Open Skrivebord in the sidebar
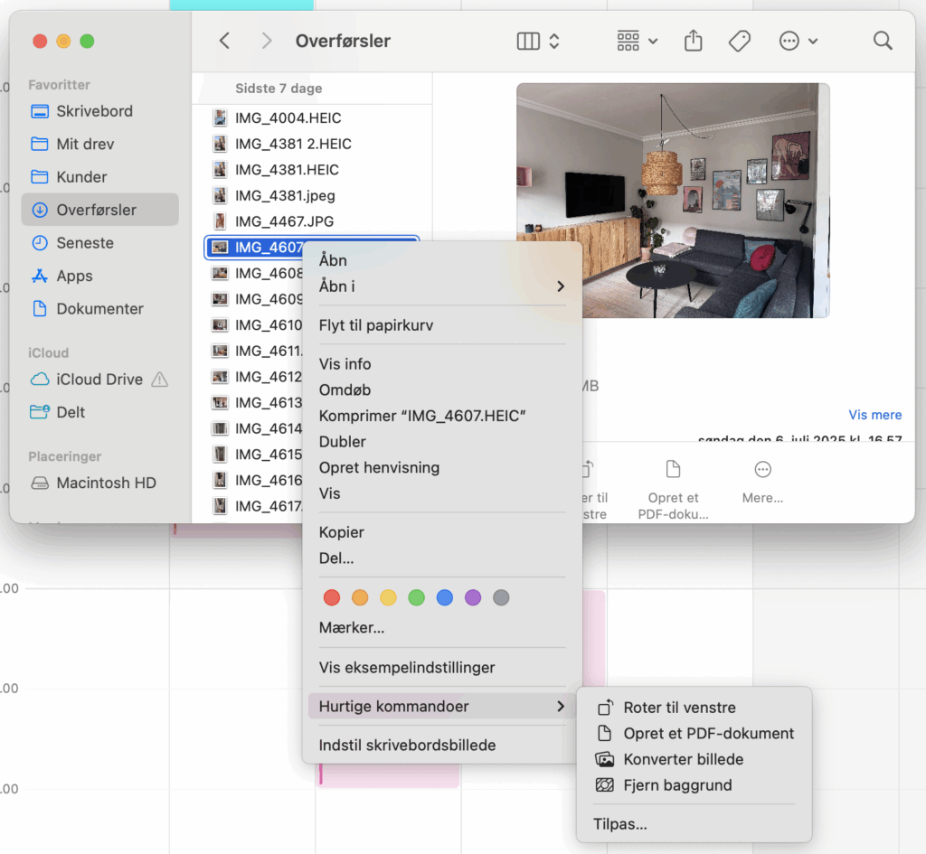 coord(94,111)
